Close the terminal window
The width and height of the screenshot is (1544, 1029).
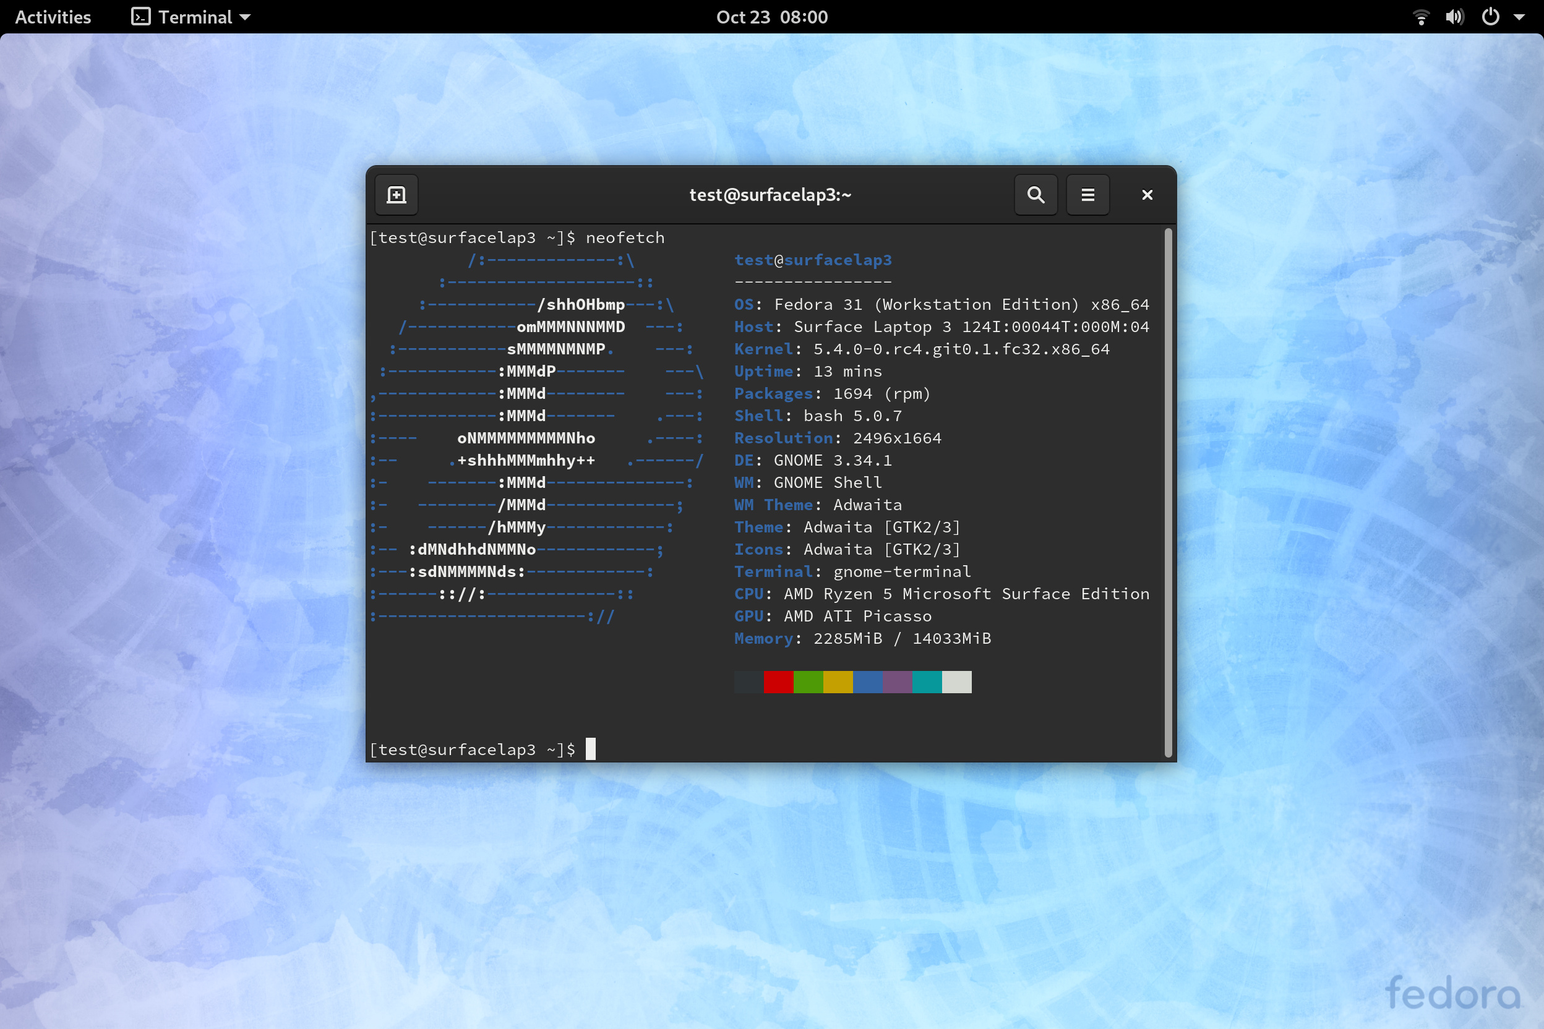[x=1147, y=195]
